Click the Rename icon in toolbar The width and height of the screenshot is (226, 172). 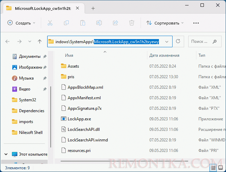coord(99,23)
